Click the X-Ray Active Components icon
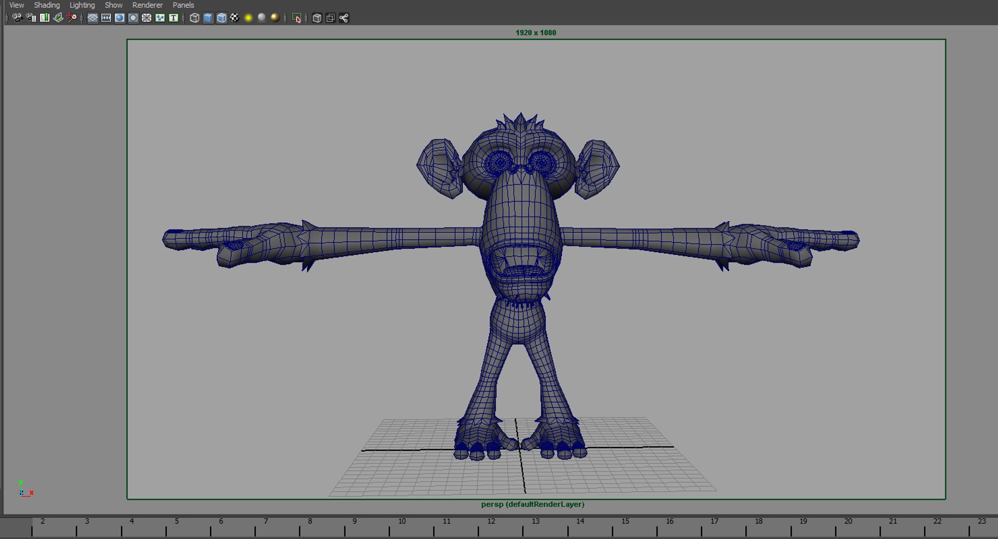Viewport: 998px width, 539px height. (x=330, y=18)
